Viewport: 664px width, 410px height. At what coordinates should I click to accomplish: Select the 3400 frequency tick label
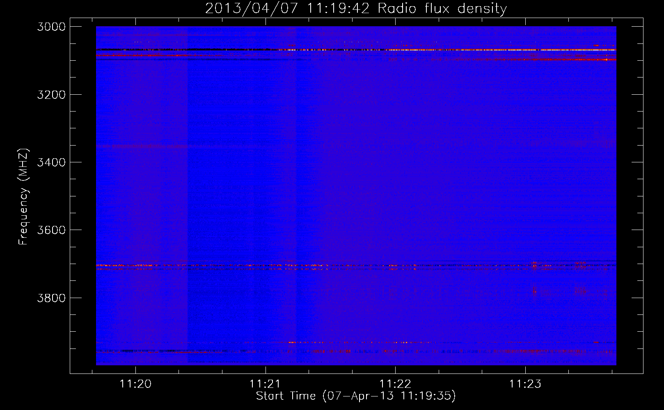[51, 162]
